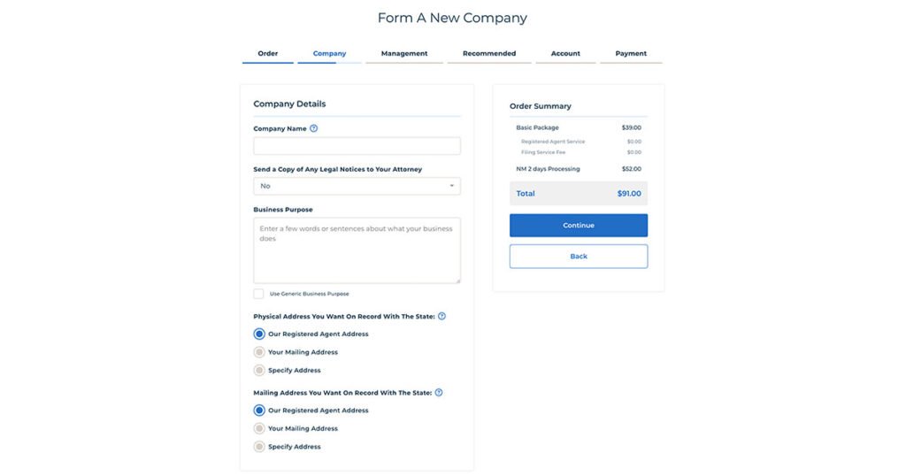Click the Company Name help icon
906x476 pixels.
point(314,128)
